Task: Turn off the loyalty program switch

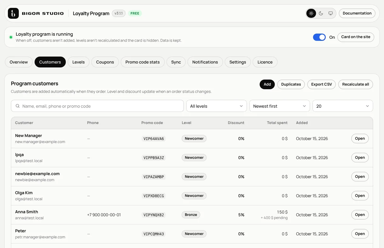Action: click(x=319, y=37)
